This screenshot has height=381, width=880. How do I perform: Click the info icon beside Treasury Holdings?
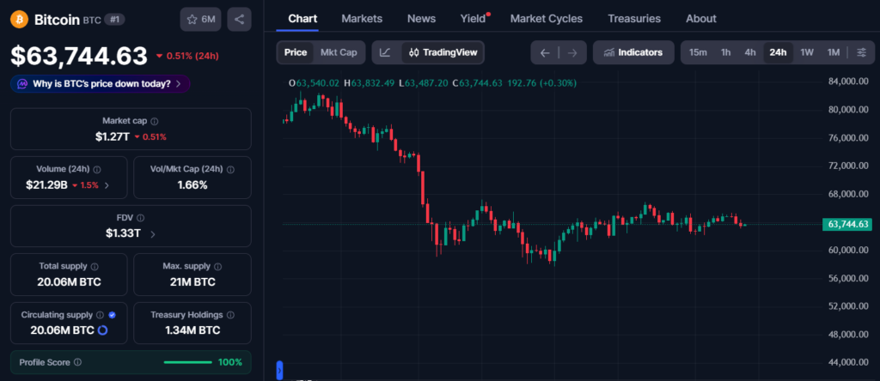point(230,315)
